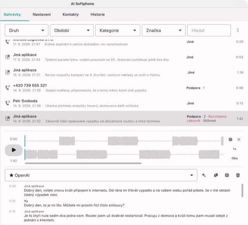Delete the transcript with trash icon
The width and height of the screenshot is (248, 225).
click(238, 175)
